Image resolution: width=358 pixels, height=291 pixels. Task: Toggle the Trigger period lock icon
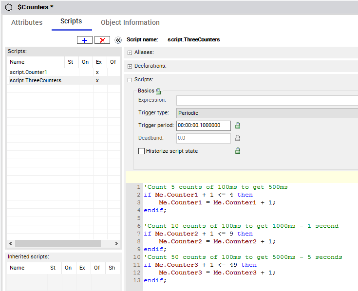pyautogui.click(x=238, y=126)
